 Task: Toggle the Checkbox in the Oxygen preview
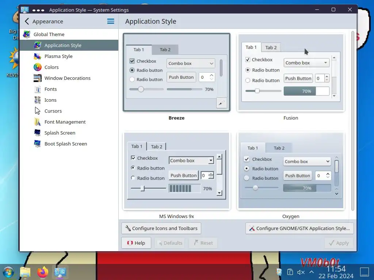pos(247,159)
